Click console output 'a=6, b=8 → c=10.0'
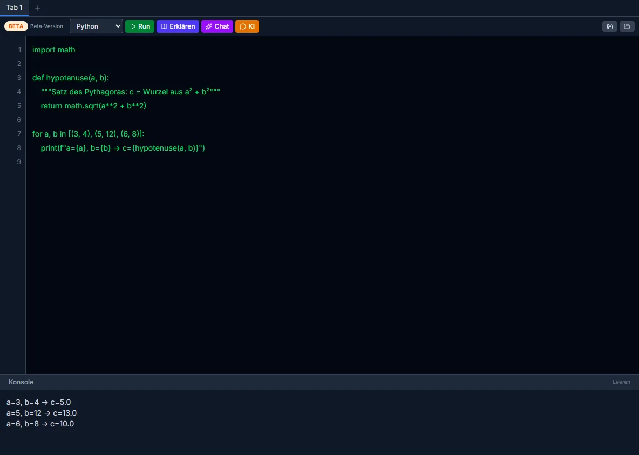Image resolution: width=639 pixels, height=455 pixels. point(40,424)
